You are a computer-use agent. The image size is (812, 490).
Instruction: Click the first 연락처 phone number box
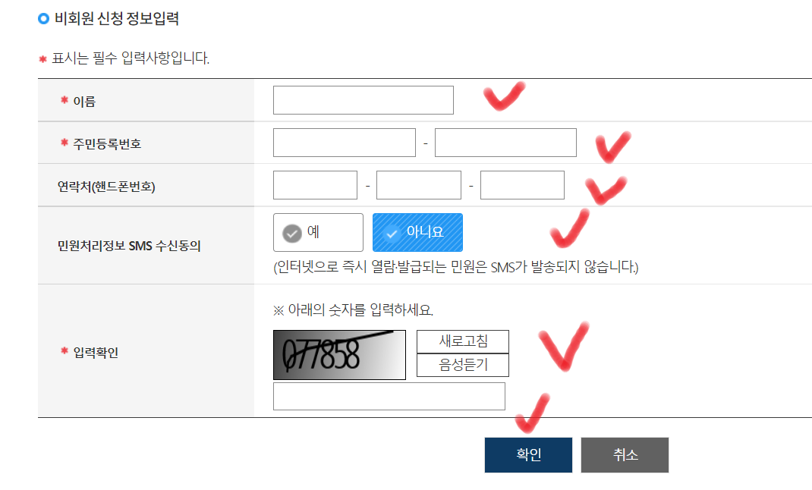click(315, 185)
